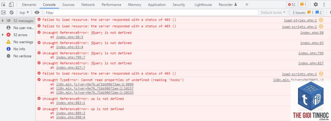Open the index.php:50:5 stack trace link
The height and width of the screenshot is (121, 331).
point(70,37)
